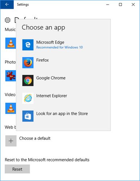
Task: Pick "Internet Explorer" label
Action: tap(52, 96)
